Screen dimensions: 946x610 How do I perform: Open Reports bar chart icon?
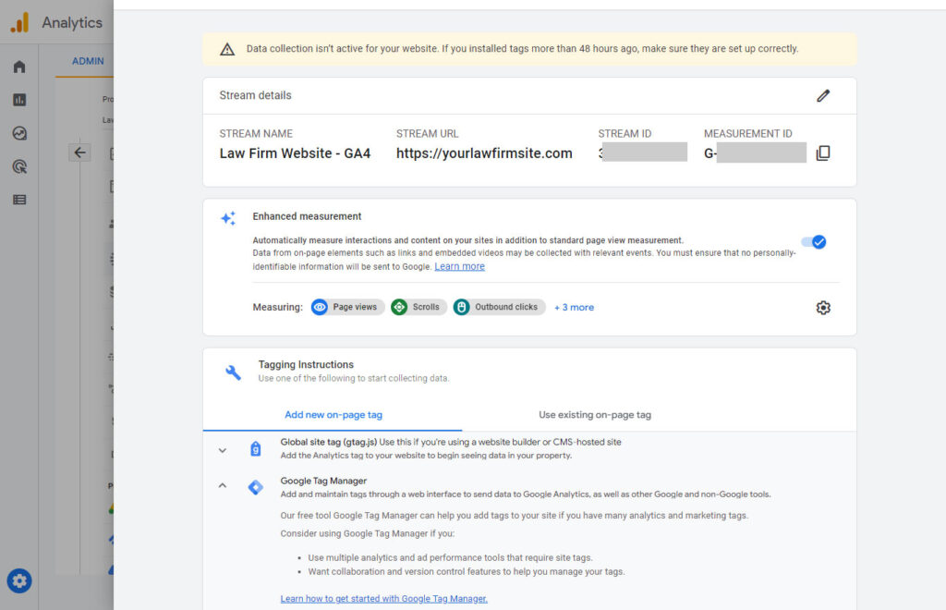(19, 100)
